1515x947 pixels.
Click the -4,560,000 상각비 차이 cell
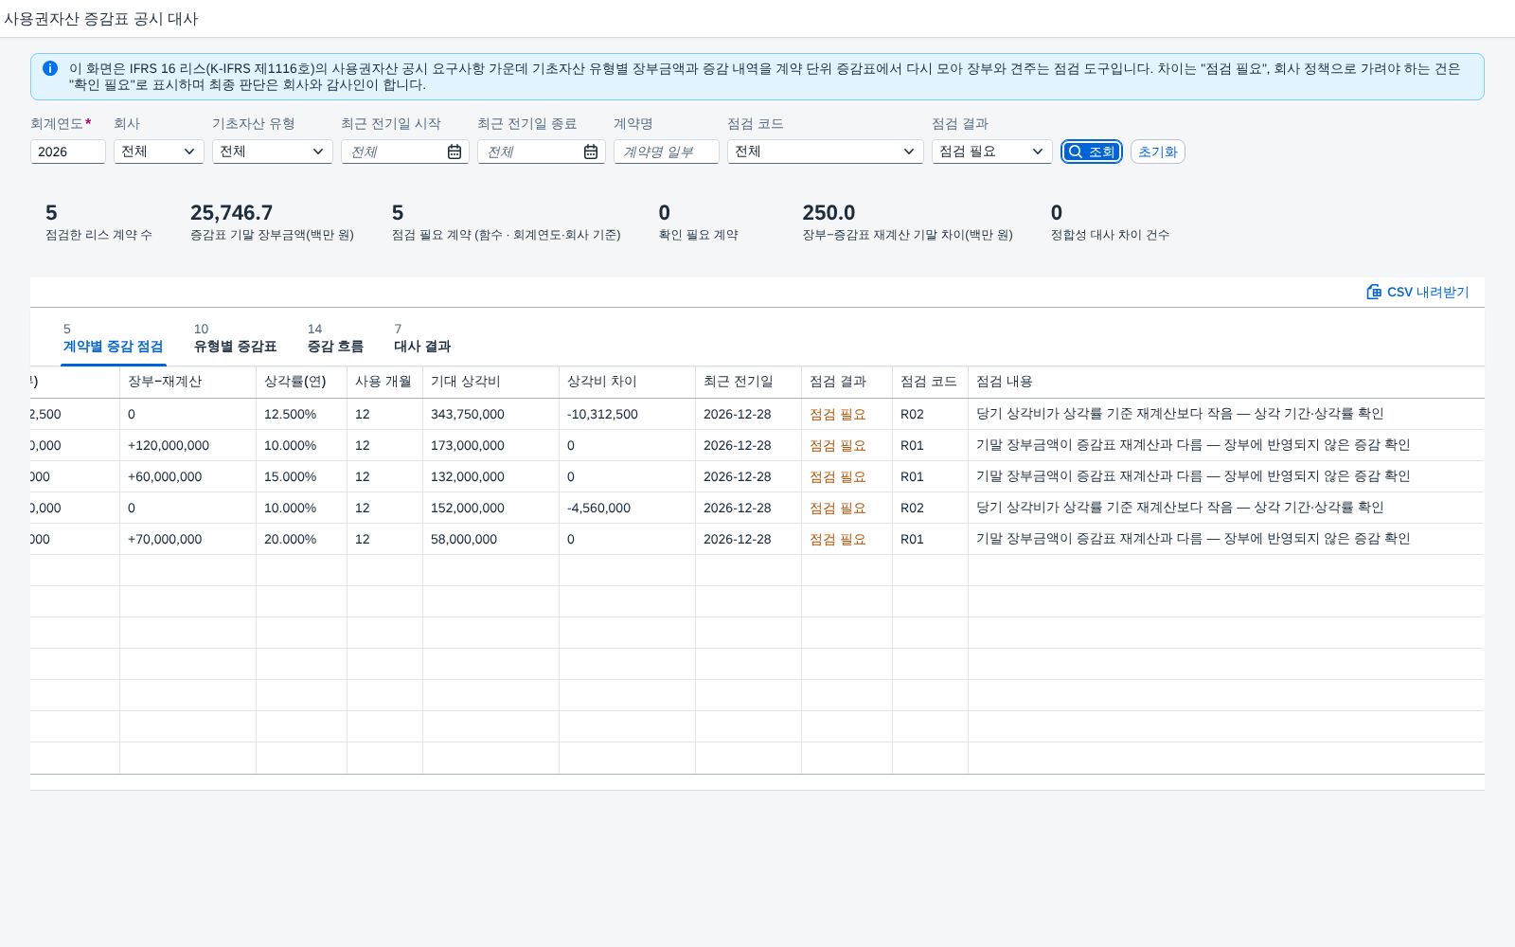point(627,508)
